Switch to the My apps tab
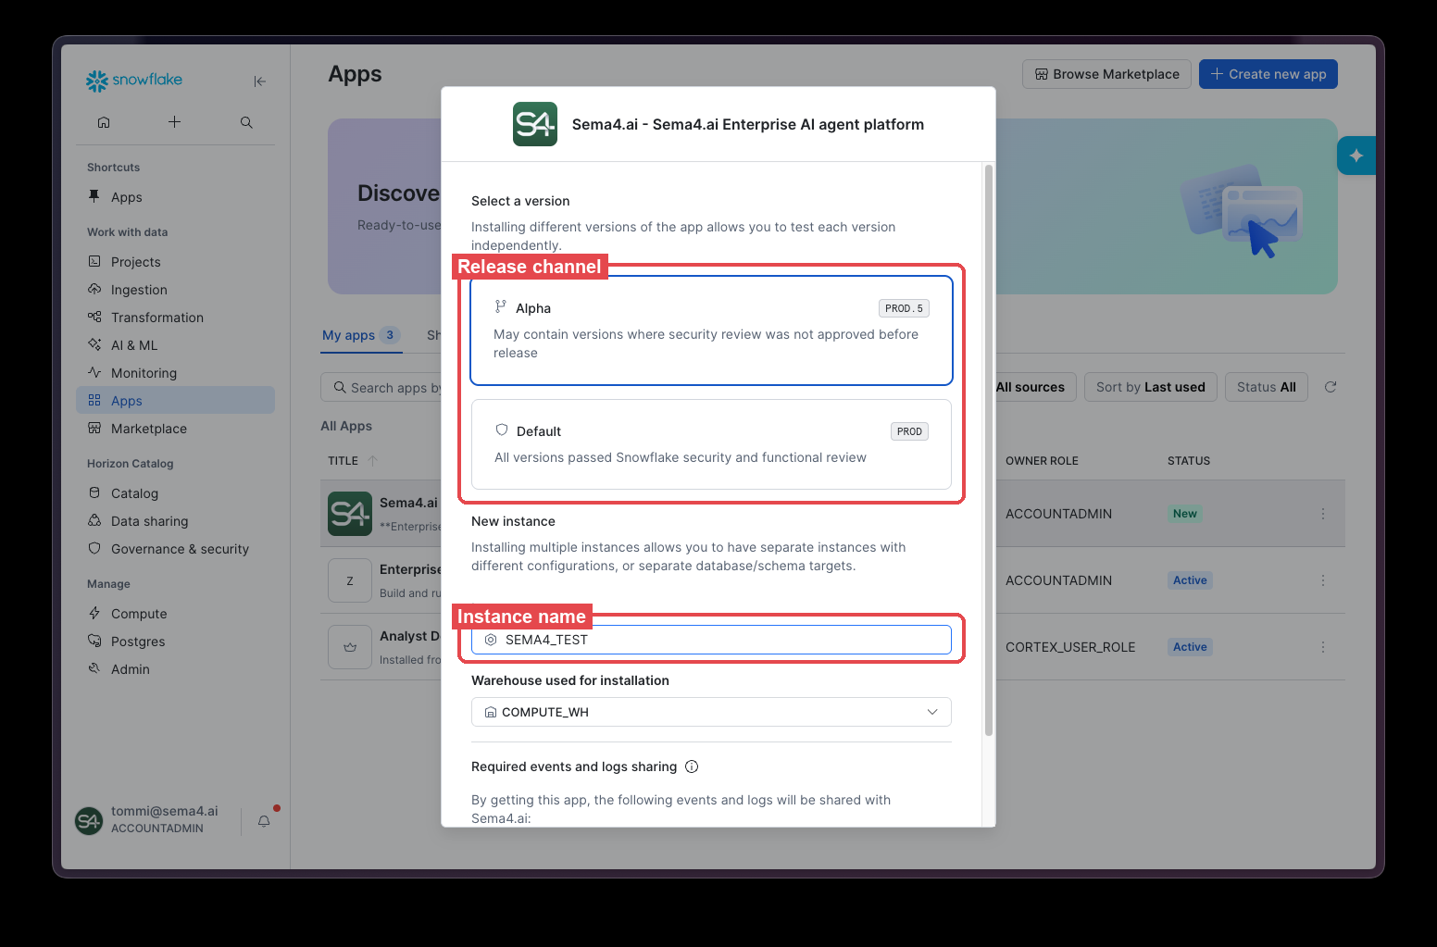The image size is (1437, 947). 361,335
